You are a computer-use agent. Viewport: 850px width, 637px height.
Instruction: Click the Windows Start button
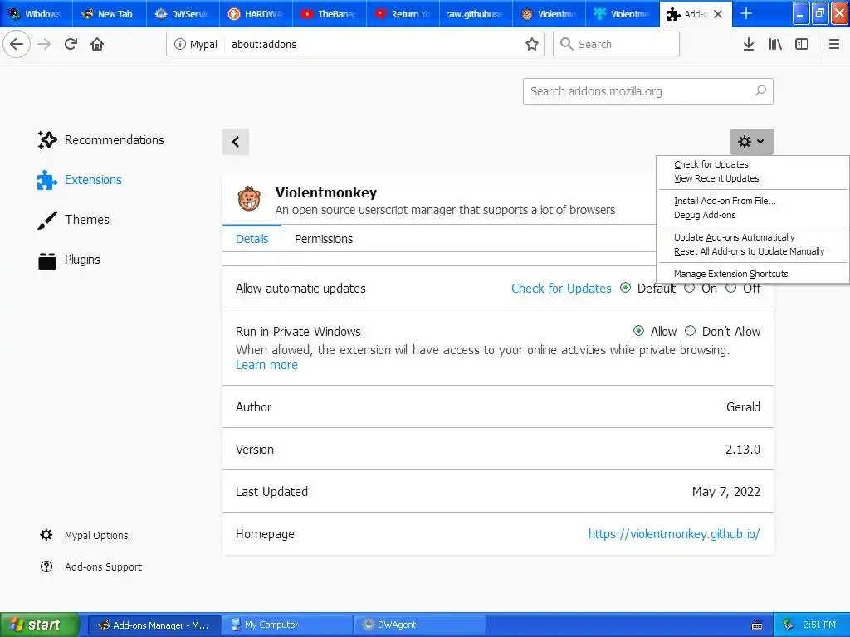[39, 625]
